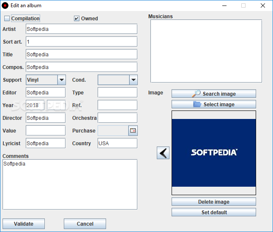The width and height of the screenshot is (273, 232).
Task: Click the Set default button
Action: (x=214, y=212)
